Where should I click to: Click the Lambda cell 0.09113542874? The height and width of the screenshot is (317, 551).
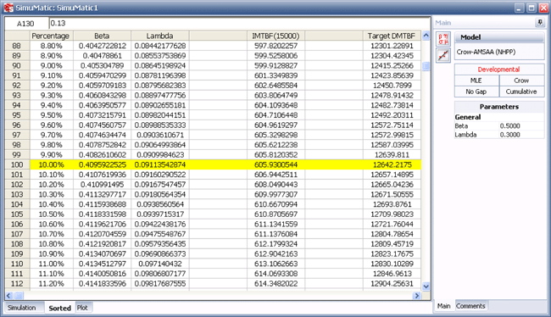coord(160,164)
